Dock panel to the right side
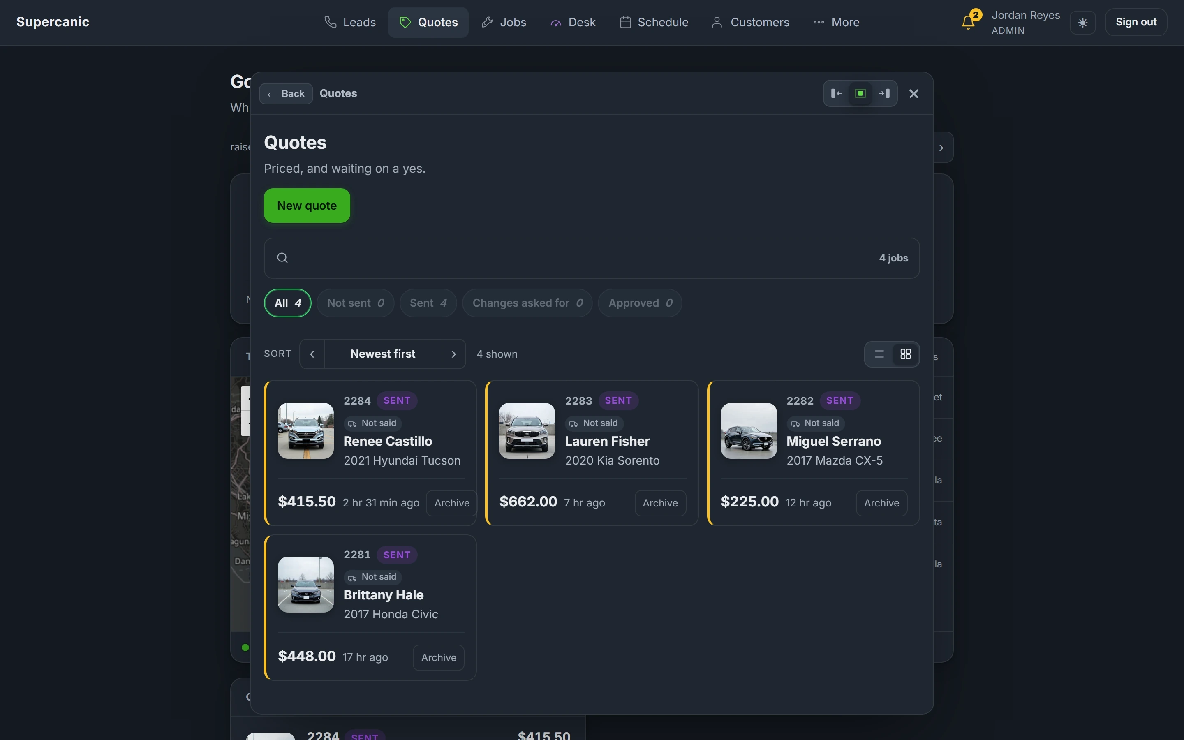This screenshot has width=1184, height=740. click(x=885, y=93)
